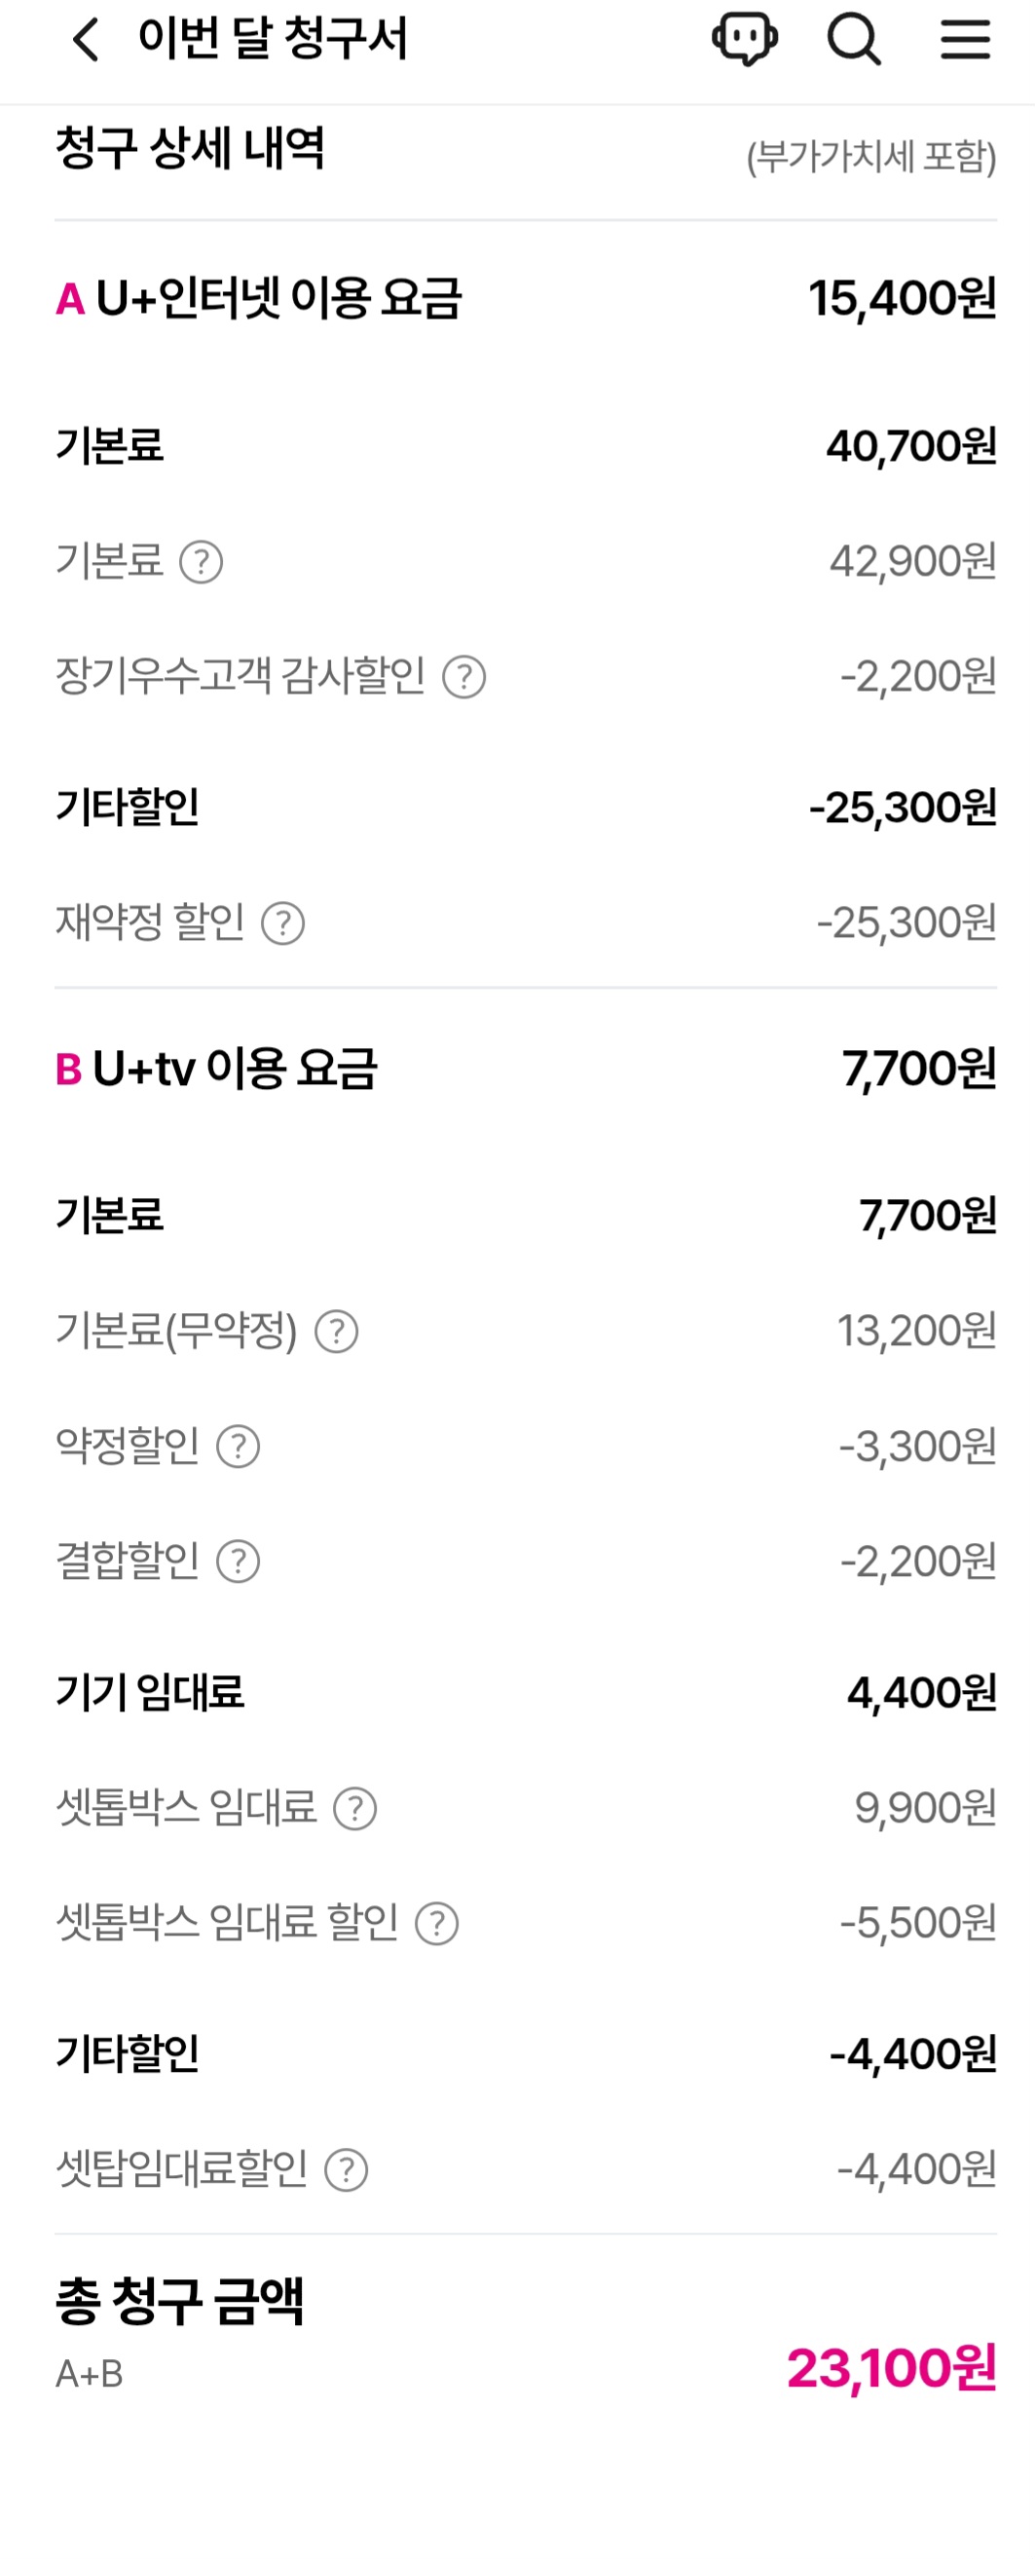Show info for 기본료(무약정)
The height and width of the screenshot is (2559, 1035).
coord(337,1333)
